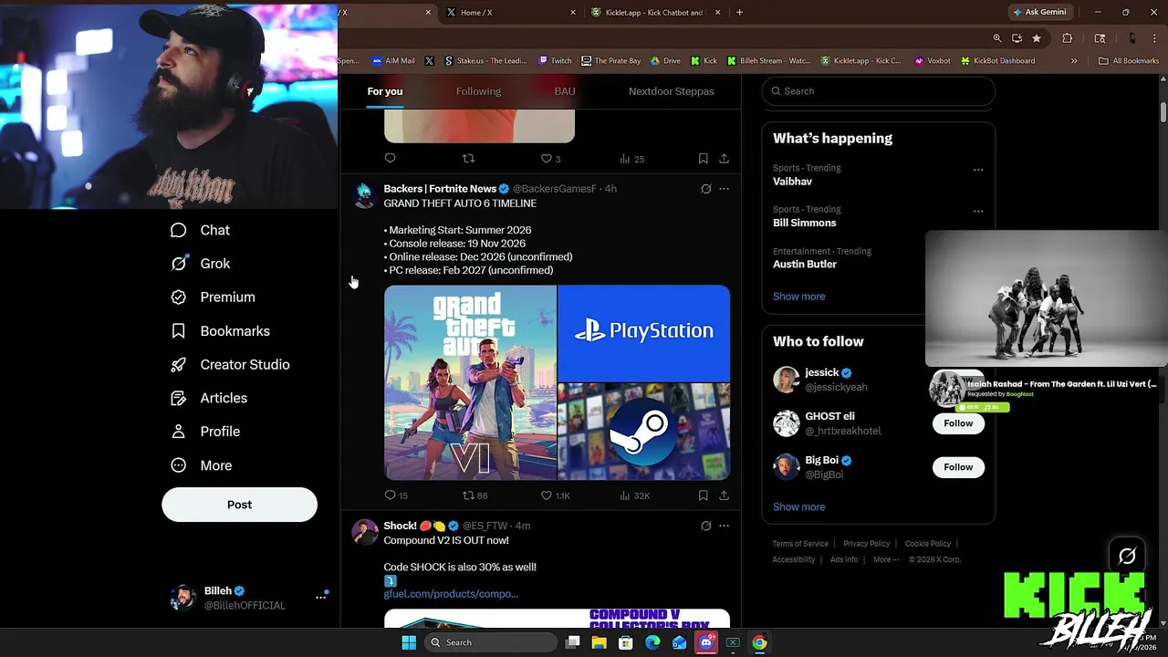The image size is (1168, 657).
Task: Share the GTA 6 timeline post
Action: [724, 495]
